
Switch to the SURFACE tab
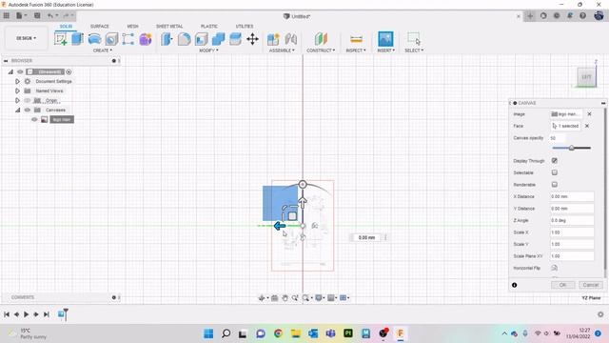(99, 26)
